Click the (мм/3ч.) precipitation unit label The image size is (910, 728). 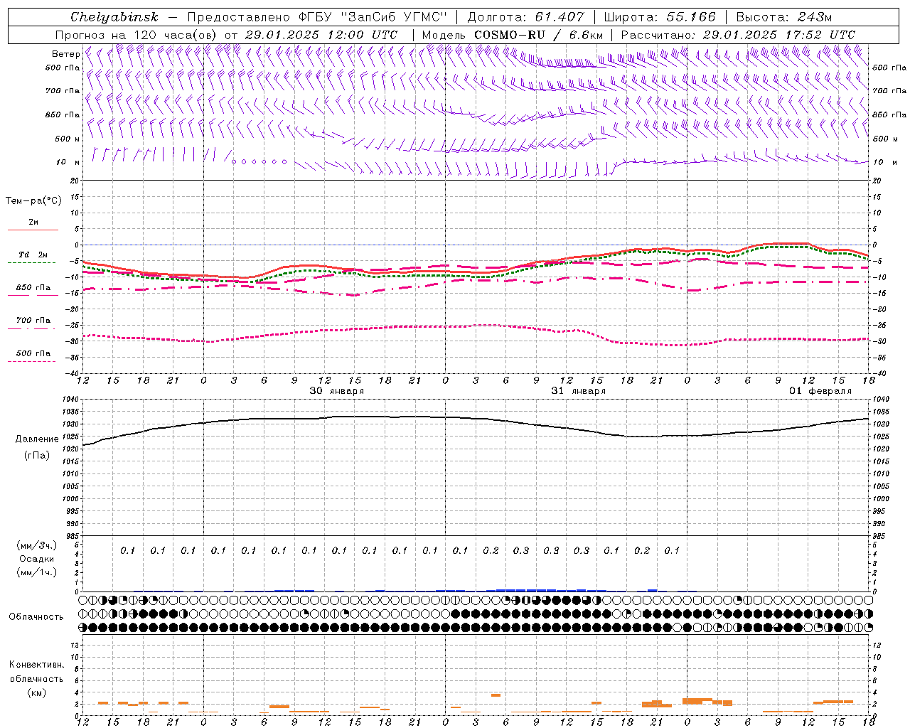(37, 545)
